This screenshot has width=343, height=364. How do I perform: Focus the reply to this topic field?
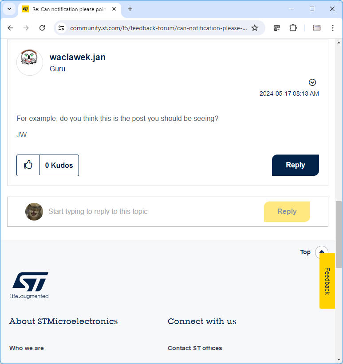[x=154, y=212]
